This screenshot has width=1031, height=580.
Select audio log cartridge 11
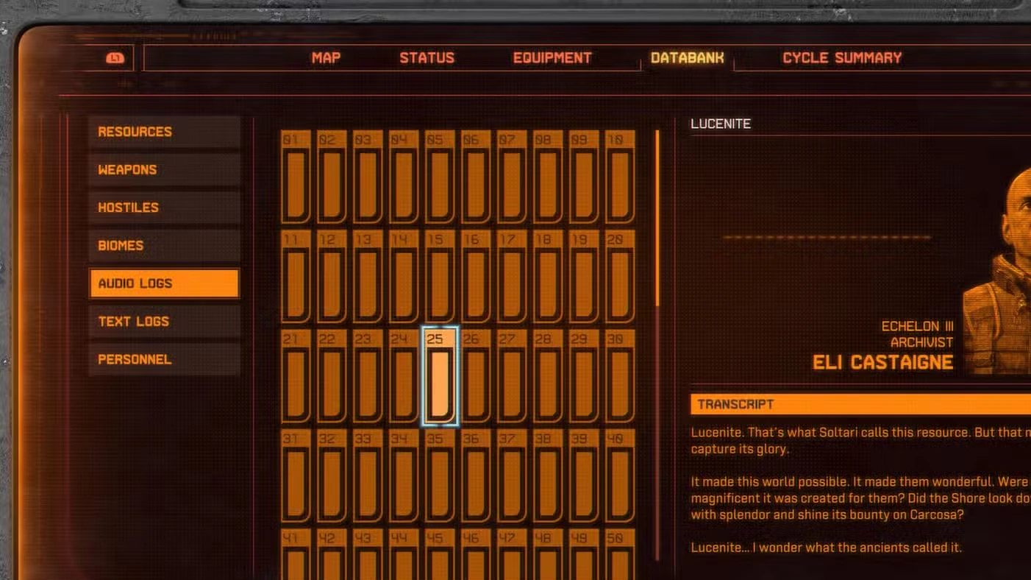pyautogui.click(x=296, y=277)
